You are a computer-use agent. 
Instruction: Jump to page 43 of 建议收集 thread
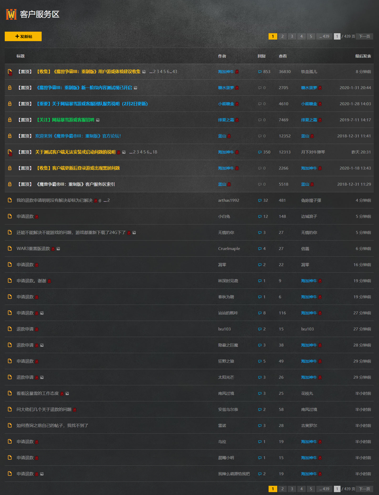pos(175,72)
